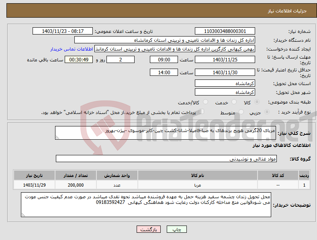
Task: Click the مربا item name cell
Action: coord(198,185)
